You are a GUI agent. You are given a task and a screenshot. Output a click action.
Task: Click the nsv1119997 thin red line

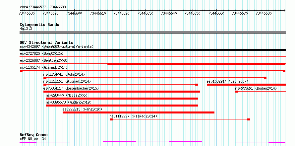click(180, 119)
